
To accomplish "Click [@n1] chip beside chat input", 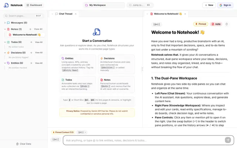I will click(56, 139).
